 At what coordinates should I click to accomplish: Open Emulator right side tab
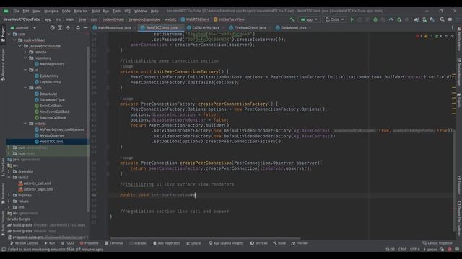[x=459, y=185]
